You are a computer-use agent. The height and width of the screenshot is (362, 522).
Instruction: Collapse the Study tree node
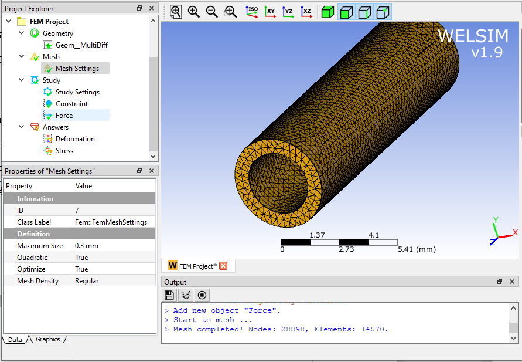tap(22, 80)
